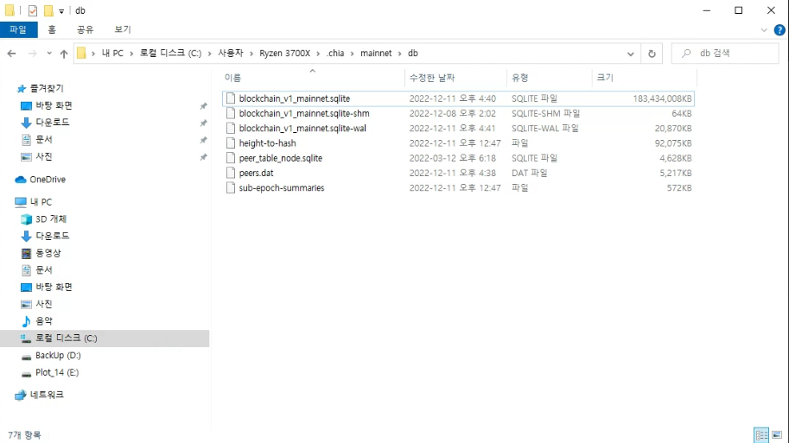Viewport: 789px width, 443px height.
Task: Open pinned 문서 under 즐겨찾기
Action: point(44,139)
